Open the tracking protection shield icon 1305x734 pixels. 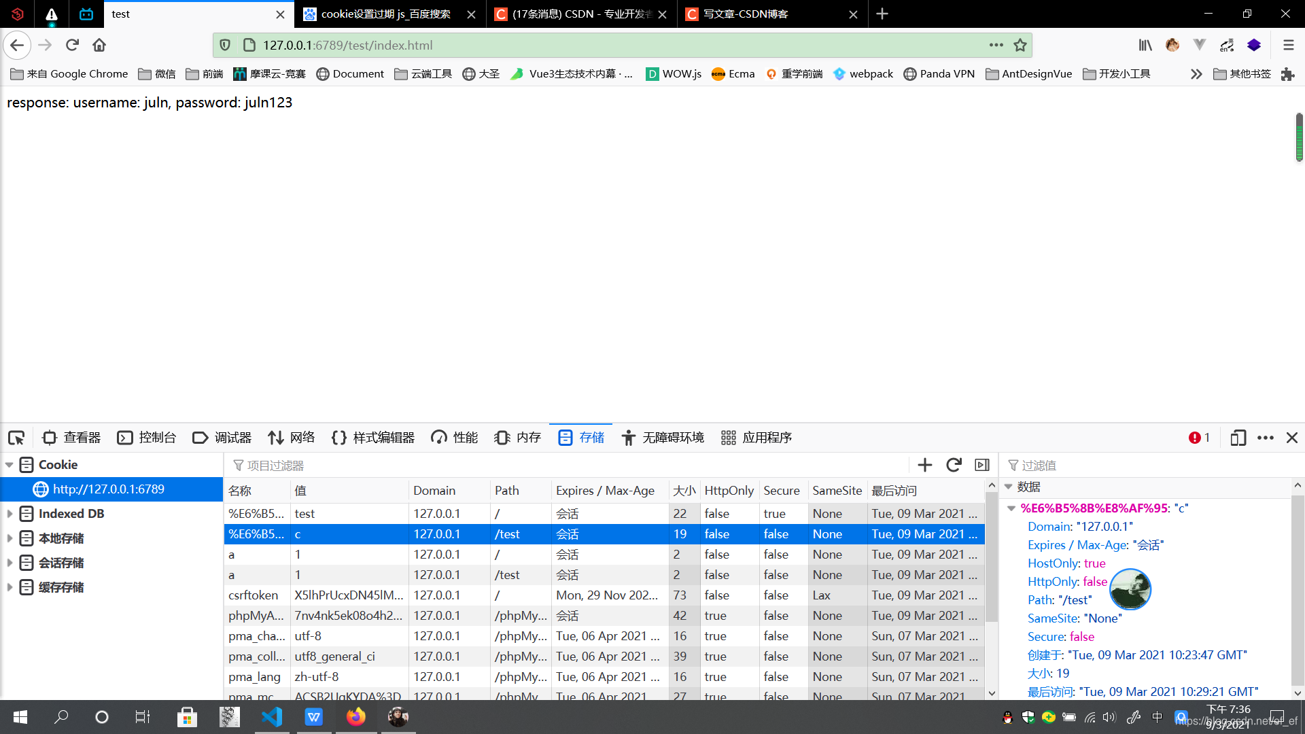pos(225,45)
